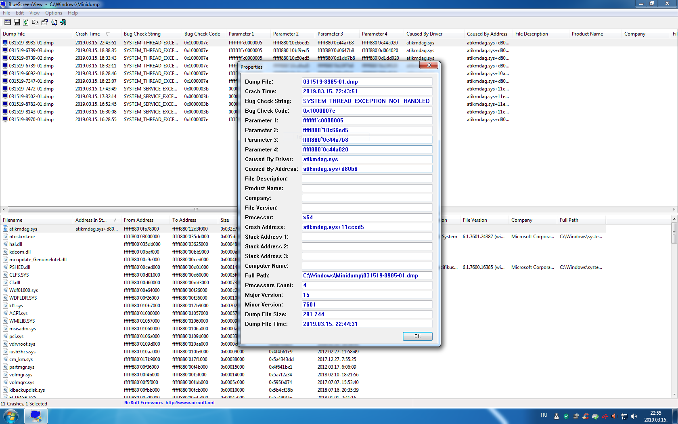Click lower pane scroll down arrow
The image size is (678, 424).
(674, 395)
